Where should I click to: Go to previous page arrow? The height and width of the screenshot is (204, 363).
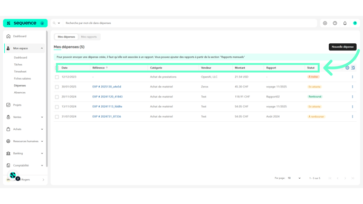click(338, 178)
